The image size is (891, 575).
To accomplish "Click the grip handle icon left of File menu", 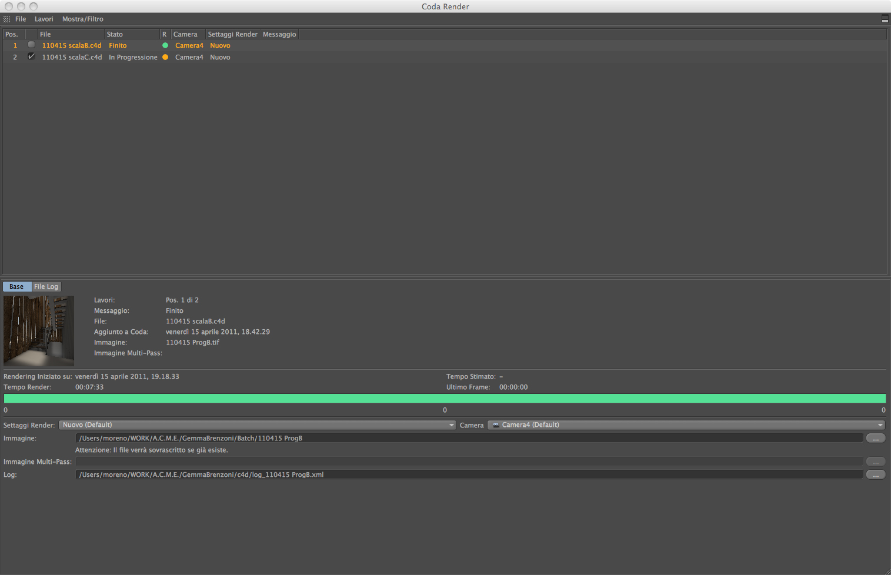I will pyautogui.click(x=6, y=19).
